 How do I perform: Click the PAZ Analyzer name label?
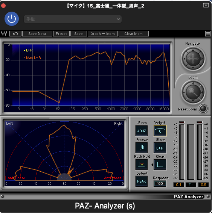[188, 197]
